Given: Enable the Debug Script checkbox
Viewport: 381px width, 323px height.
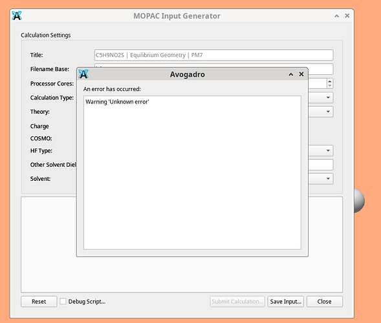Looking at the screenshot, I should coord(63,301).
